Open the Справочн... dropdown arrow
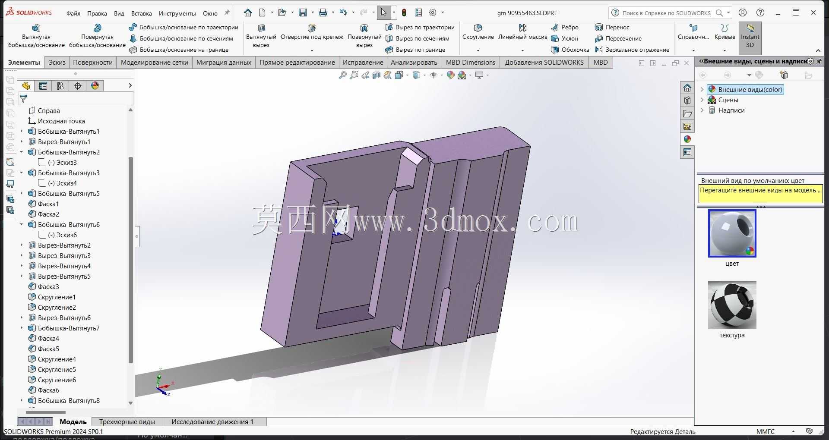This screenshot has height=440, width=829. coord(693,50)
